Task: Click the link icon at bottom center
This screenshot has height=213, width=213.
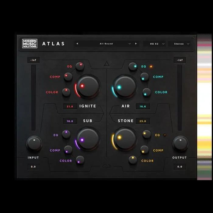Action: (x=106, y=166)
